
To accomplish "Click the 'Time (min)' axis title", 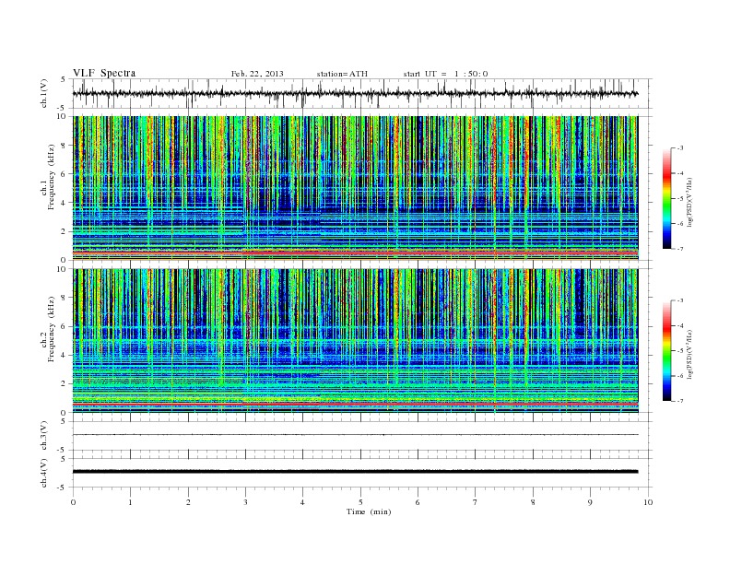I will pos(369,511).
